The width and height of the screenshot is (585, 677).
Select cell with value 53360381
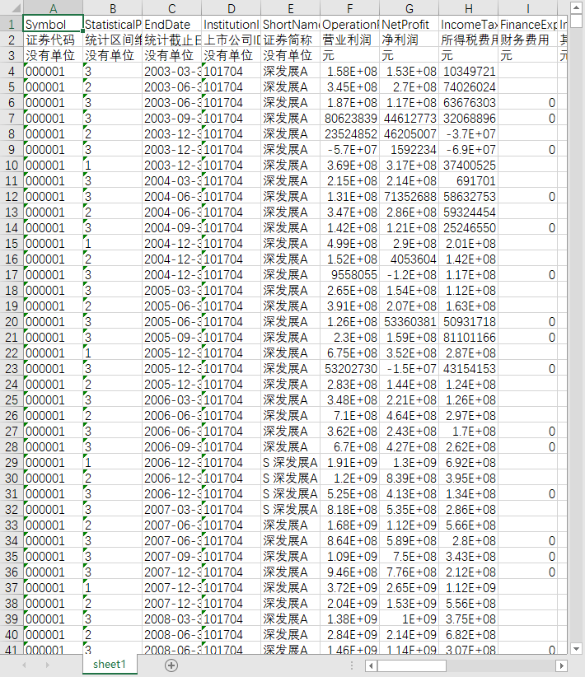(409, 322)
